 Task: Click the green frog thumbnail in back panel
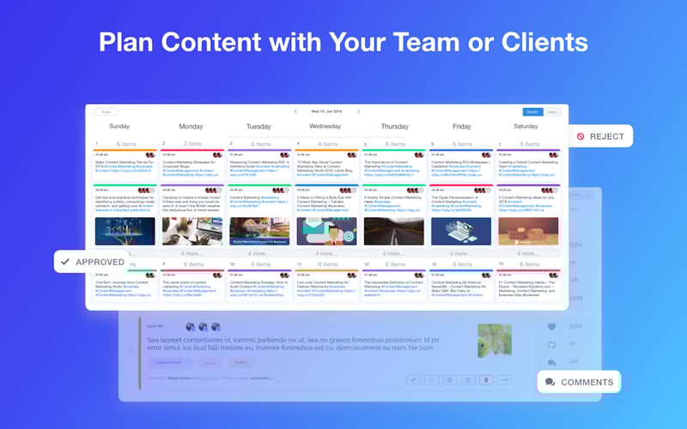(495, 341)
